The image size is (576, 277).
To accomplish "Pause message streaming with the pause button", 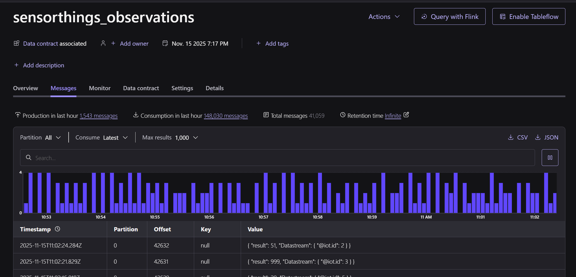I will point(550,158).
